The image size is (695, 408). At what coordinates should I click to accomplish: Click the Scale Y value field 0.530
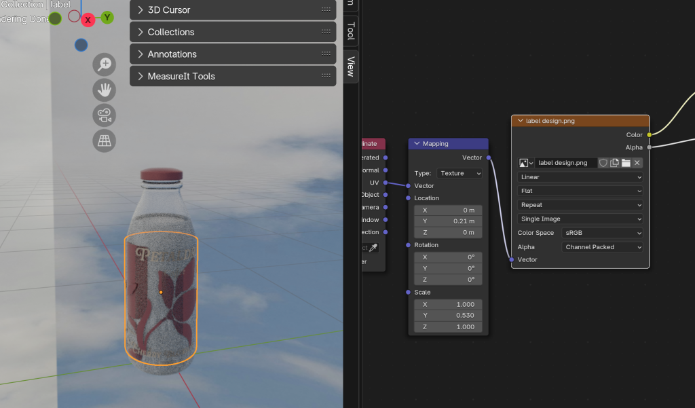point(448,316)
